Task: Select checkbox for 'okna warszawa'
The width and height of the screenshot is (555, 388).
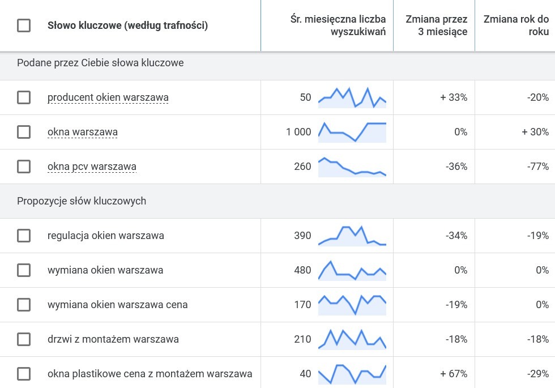Action: coord(24,132)
